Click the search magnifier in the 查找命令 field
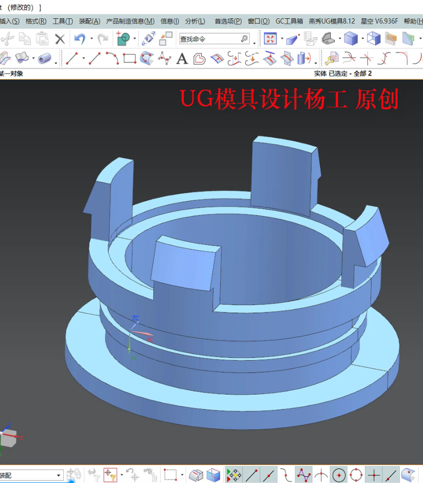 point(244,39)
